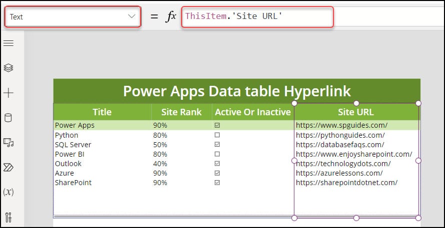Click the fx formula icon
This screenshot has width=445, height=228.
(x=170, y=16)
